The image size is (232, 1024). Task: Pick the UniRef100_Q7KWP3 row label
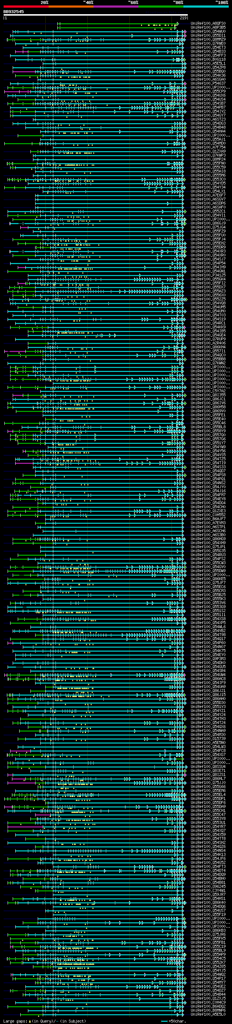pos(208,155)
